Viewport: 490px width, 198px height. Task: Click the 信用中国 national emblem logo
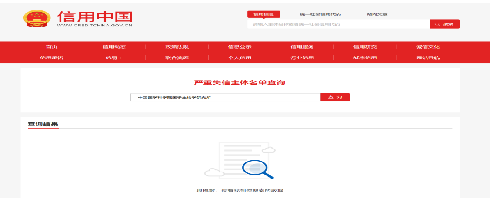(37, 18)
